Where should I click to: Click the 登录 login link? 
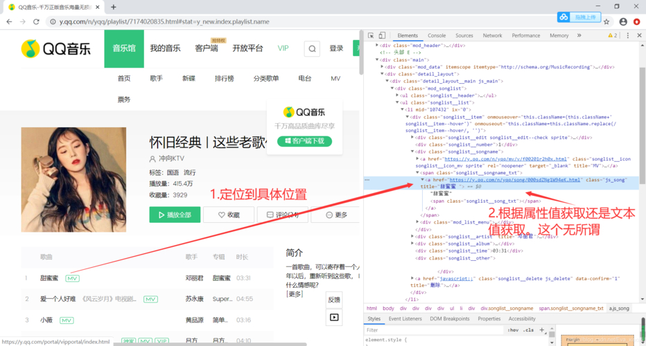click(x=336, y=48)
